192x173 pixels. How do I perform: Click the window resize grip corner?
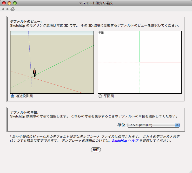[x=190, y=171]
